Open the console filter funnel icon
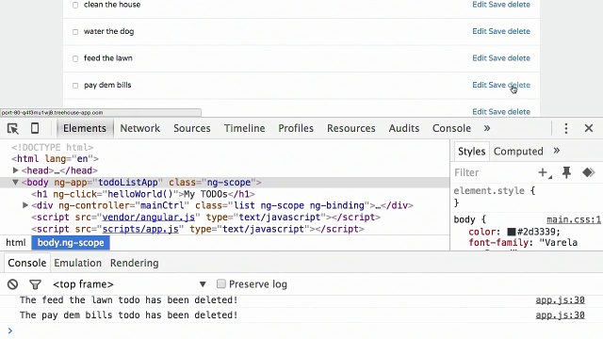This screenshot has height=339, width=603. (35, 284)
